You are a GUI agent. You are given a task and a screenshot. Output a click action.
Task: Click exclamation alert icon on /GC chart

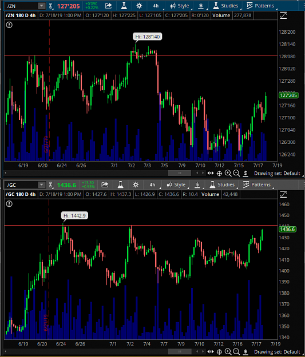9,203
